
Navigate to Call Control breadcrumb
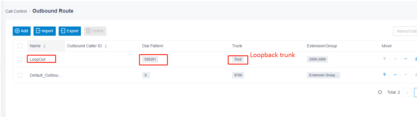click(16, 11)
